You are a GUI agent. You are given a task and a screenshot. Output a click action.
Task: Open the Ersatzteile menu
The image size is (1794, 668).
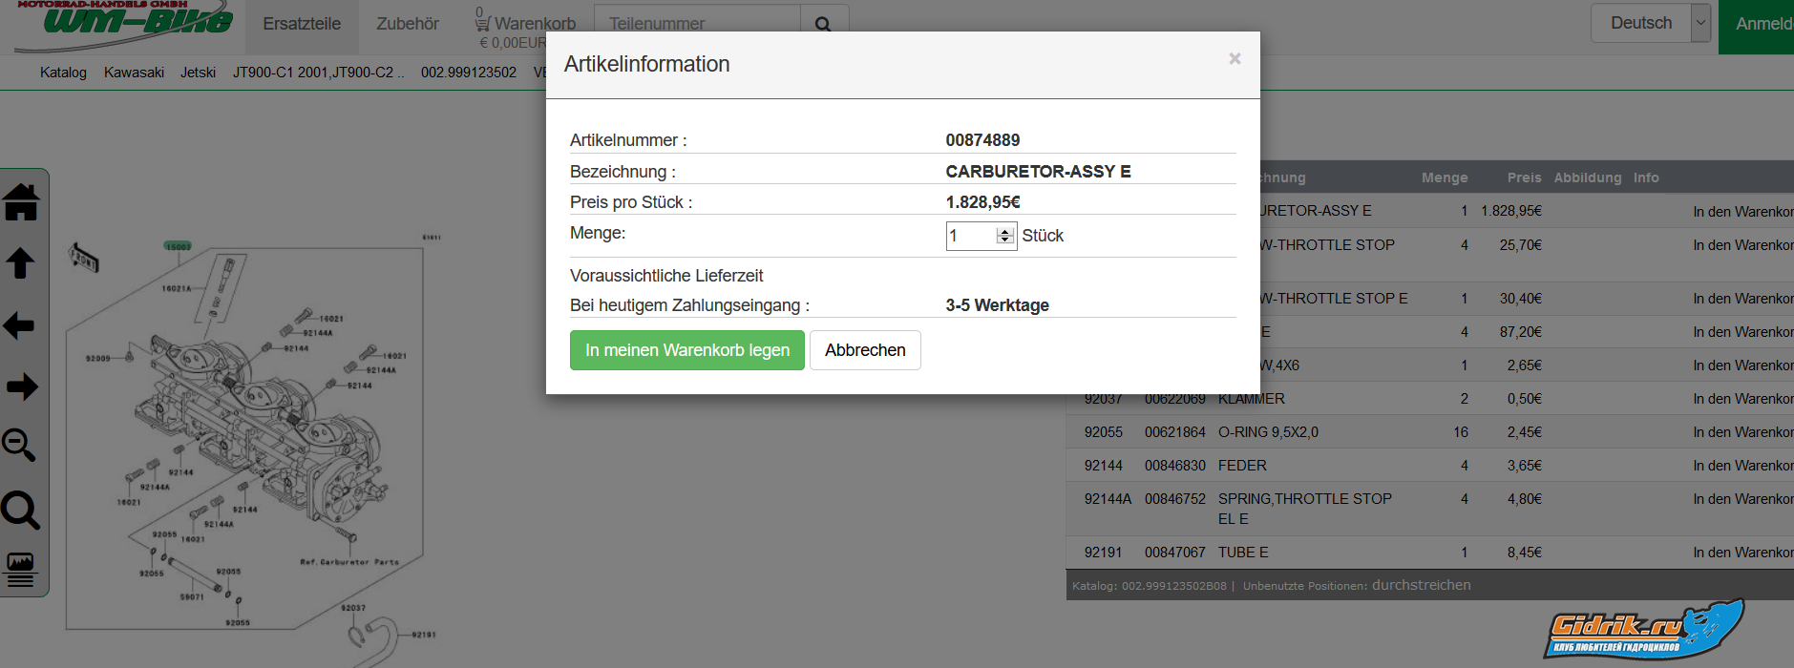[302, 24]
